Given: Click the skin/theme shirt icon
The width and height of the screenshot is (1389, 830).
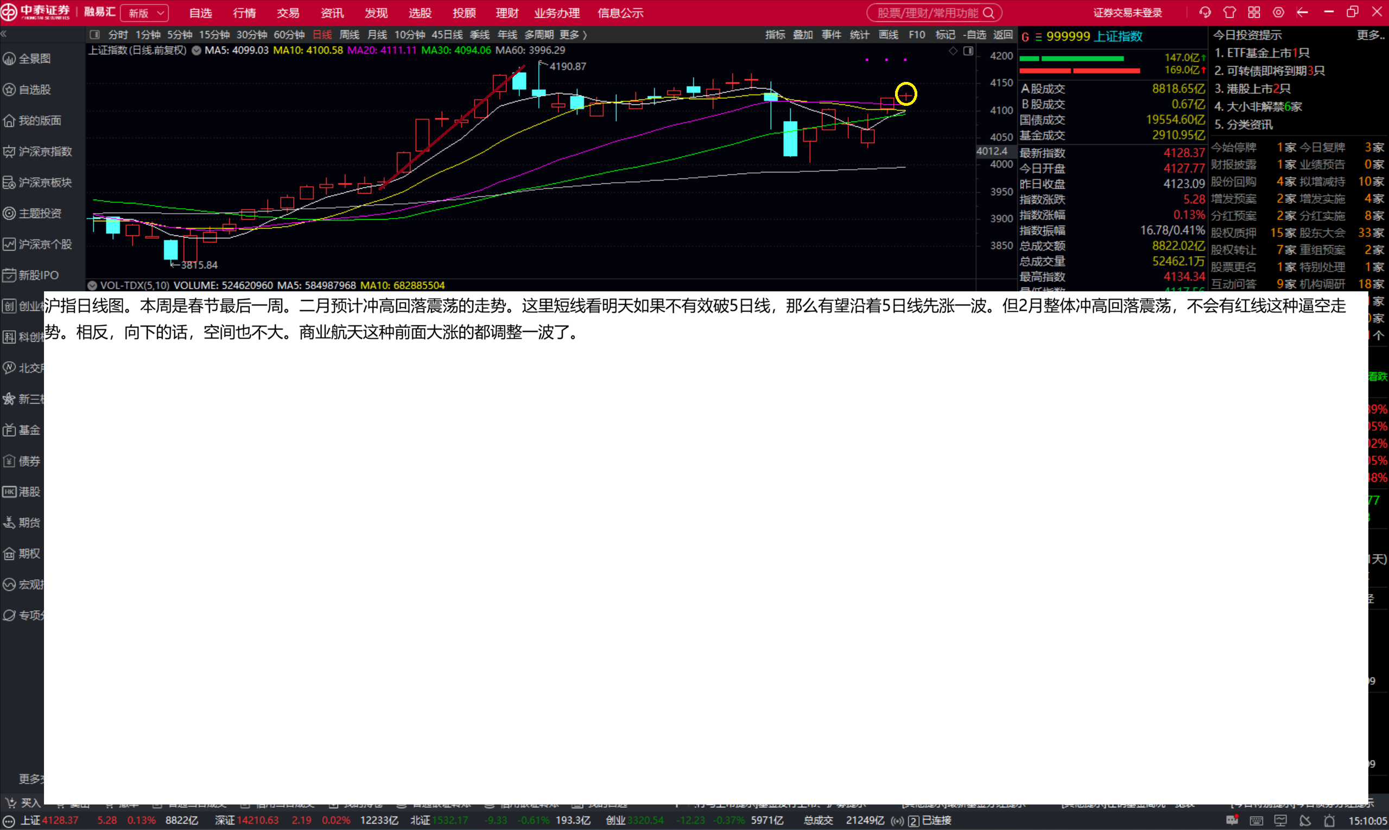Looking at the screenshot, I should (x=1229, y=12).
